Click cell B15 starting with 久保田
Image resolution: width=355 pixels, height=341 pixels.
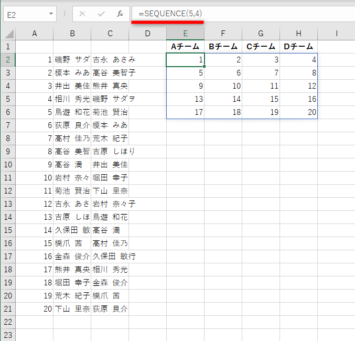coord(72,230)
